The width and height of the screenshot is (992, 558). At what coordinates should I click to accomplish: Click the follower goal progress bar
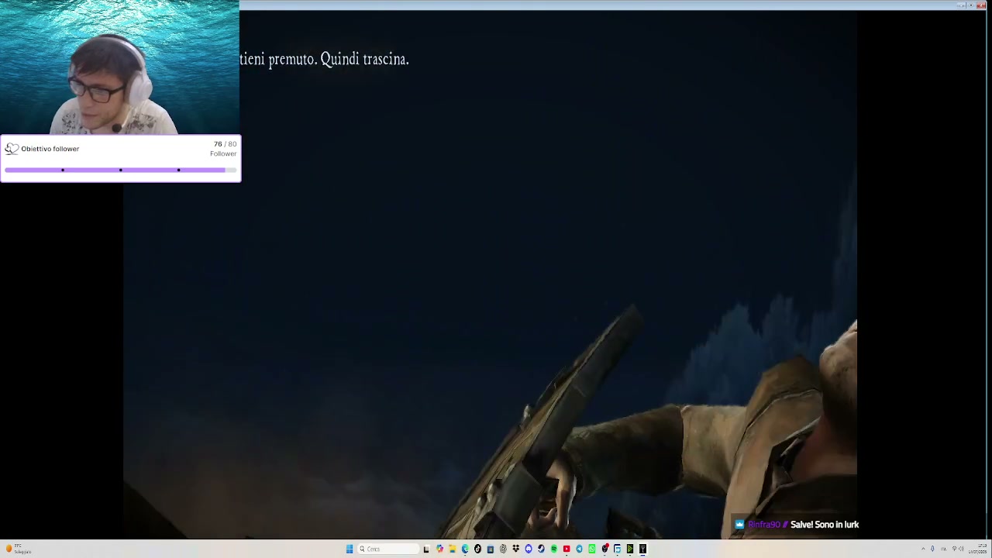click(120, 170)
